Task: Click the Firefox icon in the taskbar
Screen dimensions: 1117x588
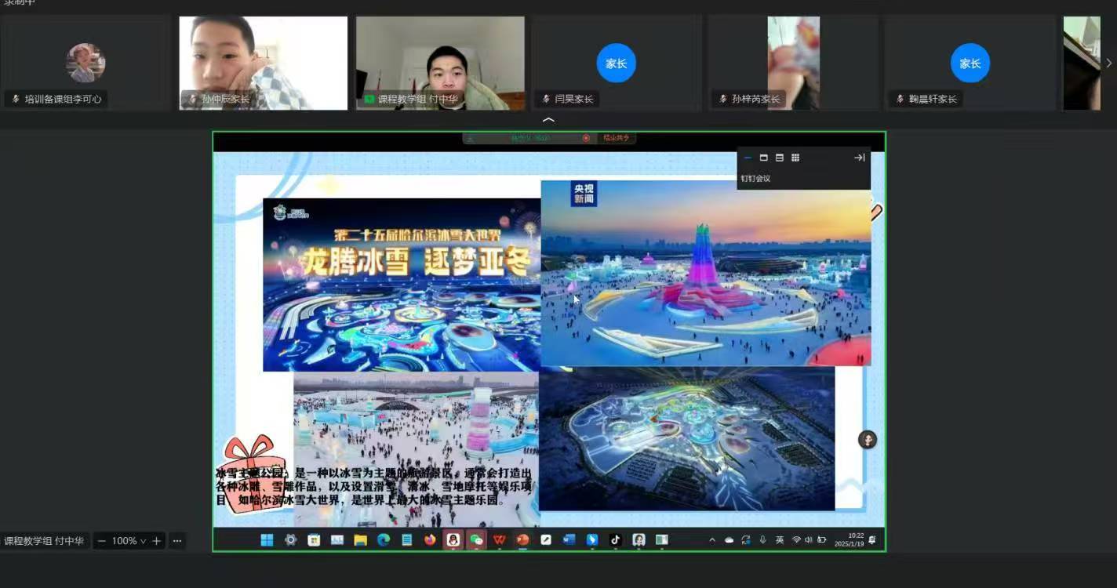Action: 430,539
